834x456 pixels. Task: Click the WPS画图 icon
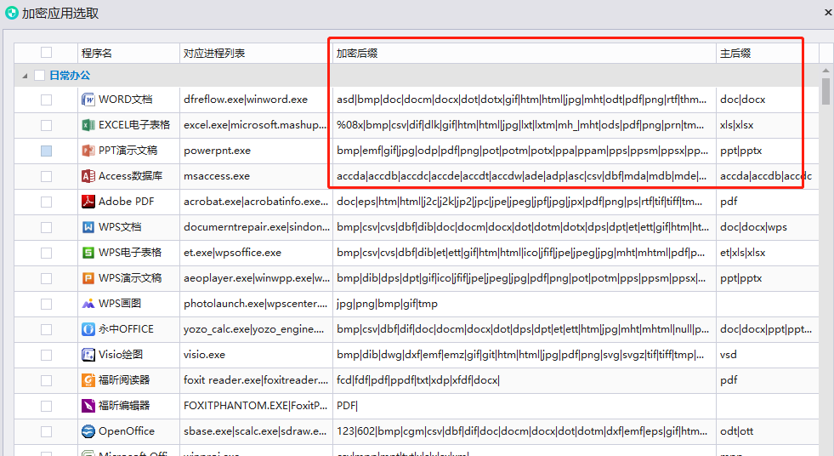(x=88, y=304)
